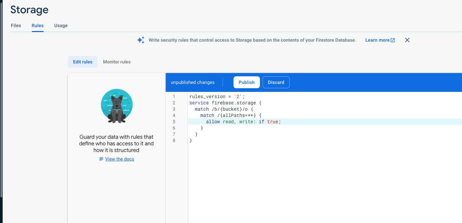Click the document icon beside View the docs
The height and width of the screenshot is (223, 462).
coord(101,159)
